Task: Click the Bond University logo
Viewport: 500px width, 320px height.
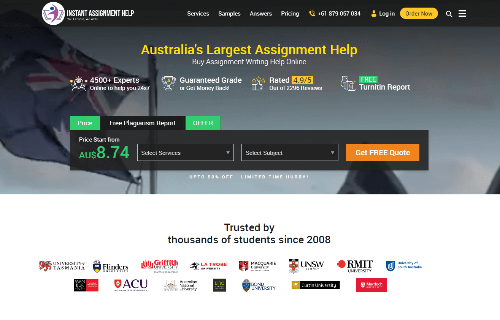Action: click(259, 285)
